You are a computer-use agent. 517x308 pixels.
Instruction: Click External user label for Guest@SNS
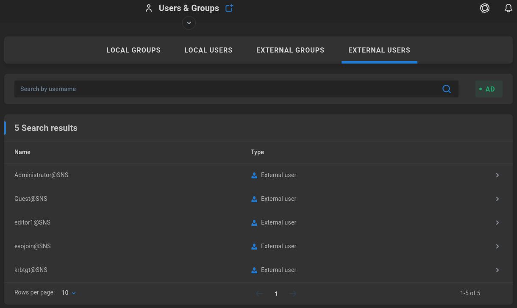pyautogui.click(x=278, y=199)
